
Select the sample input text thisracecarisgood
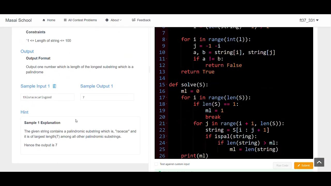37,97
